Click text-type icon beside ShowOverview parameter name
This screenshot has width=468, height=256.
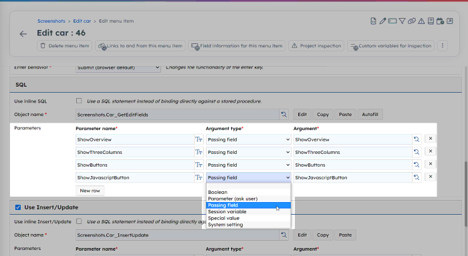(x=199, y=139)
